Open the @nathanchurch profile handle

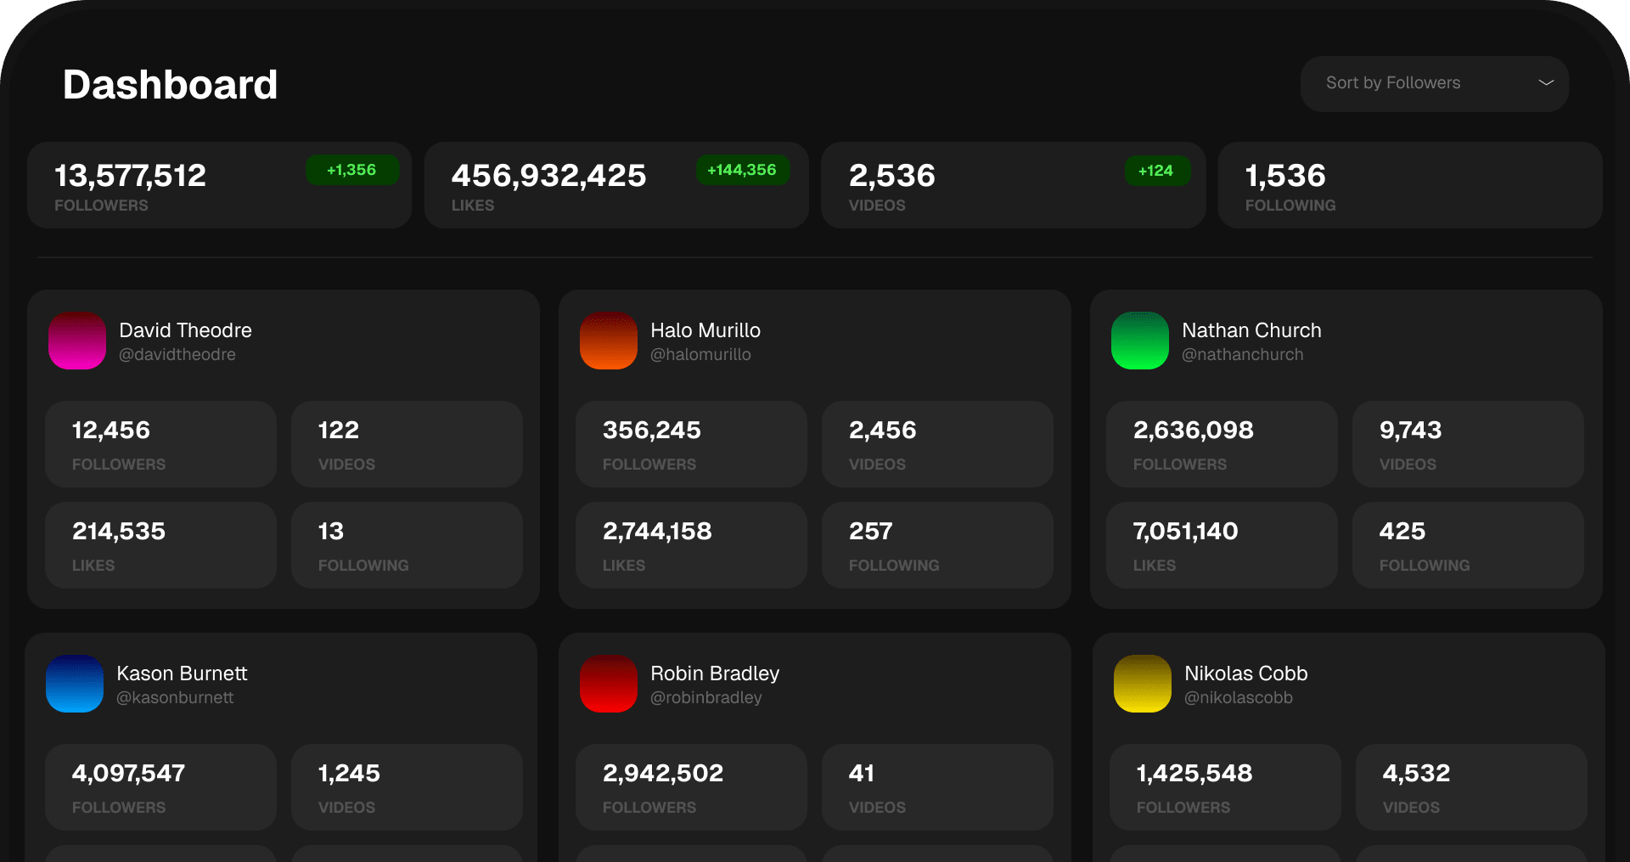coord(1242,355)
